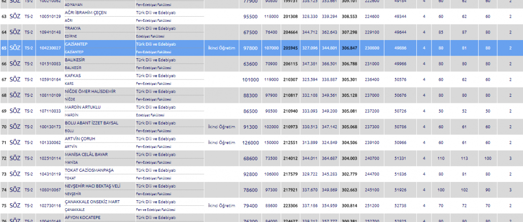Select ARTVİN ÇORUH university name
Viewport: 523px width, 222px height.
(80, 138)
